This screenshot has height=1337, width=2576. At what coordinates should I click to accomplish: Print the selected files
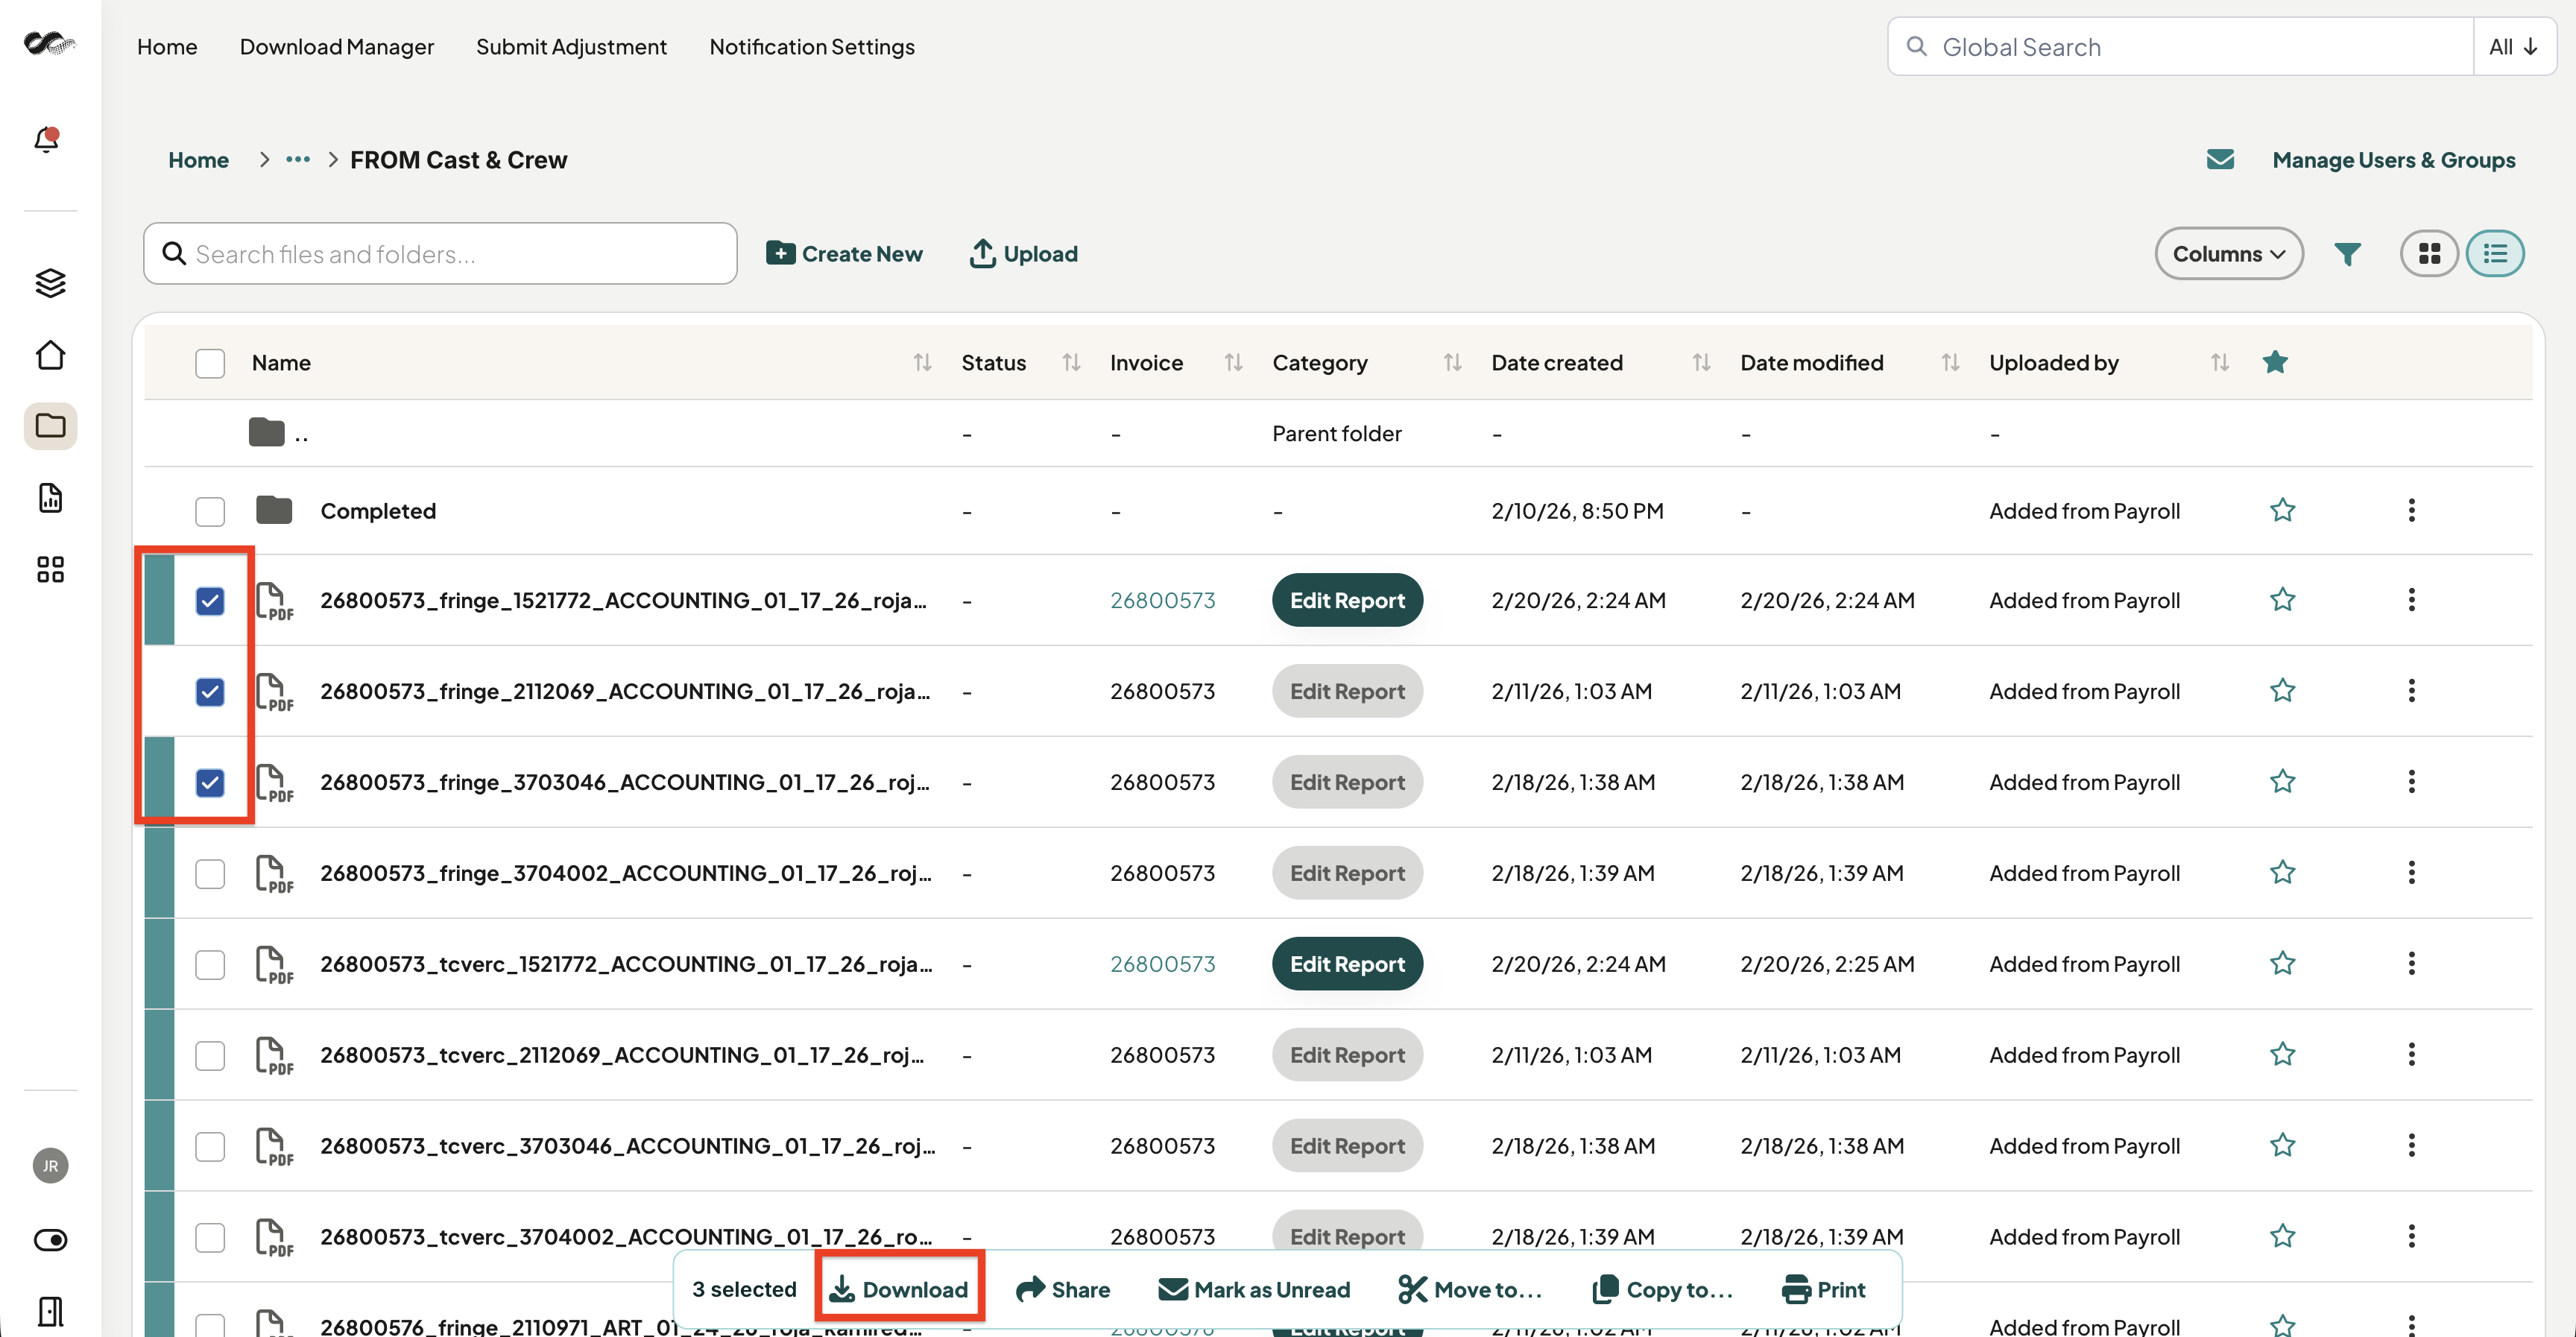pyautogui.click(x=1823, y=1290)
